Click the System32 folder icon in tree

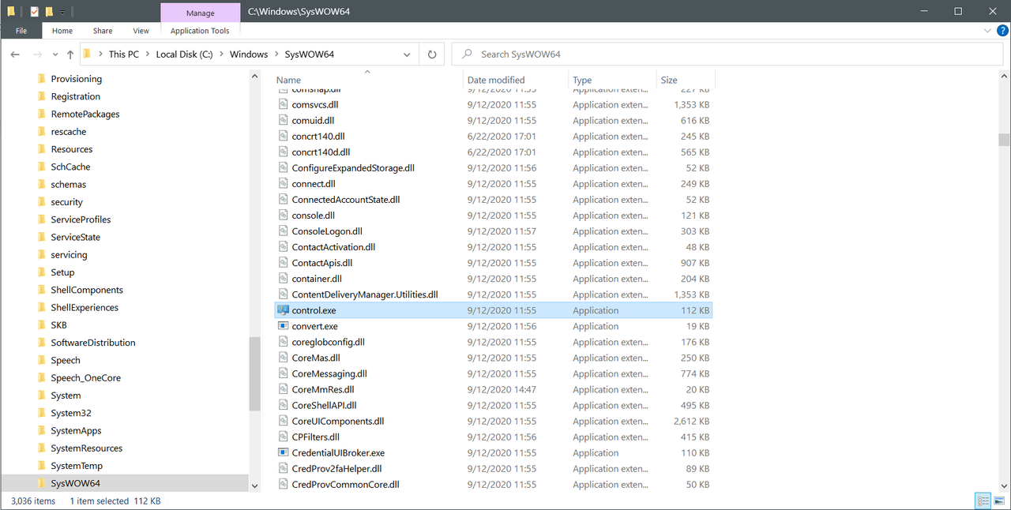point(42,413)
